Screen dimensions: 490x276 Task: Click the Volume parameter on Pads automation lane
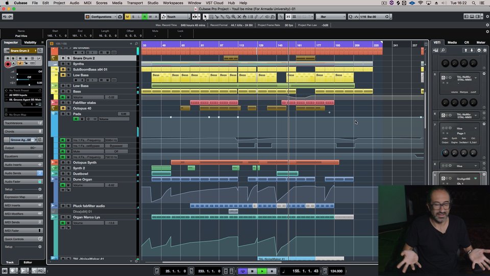(x=114, y=119)
